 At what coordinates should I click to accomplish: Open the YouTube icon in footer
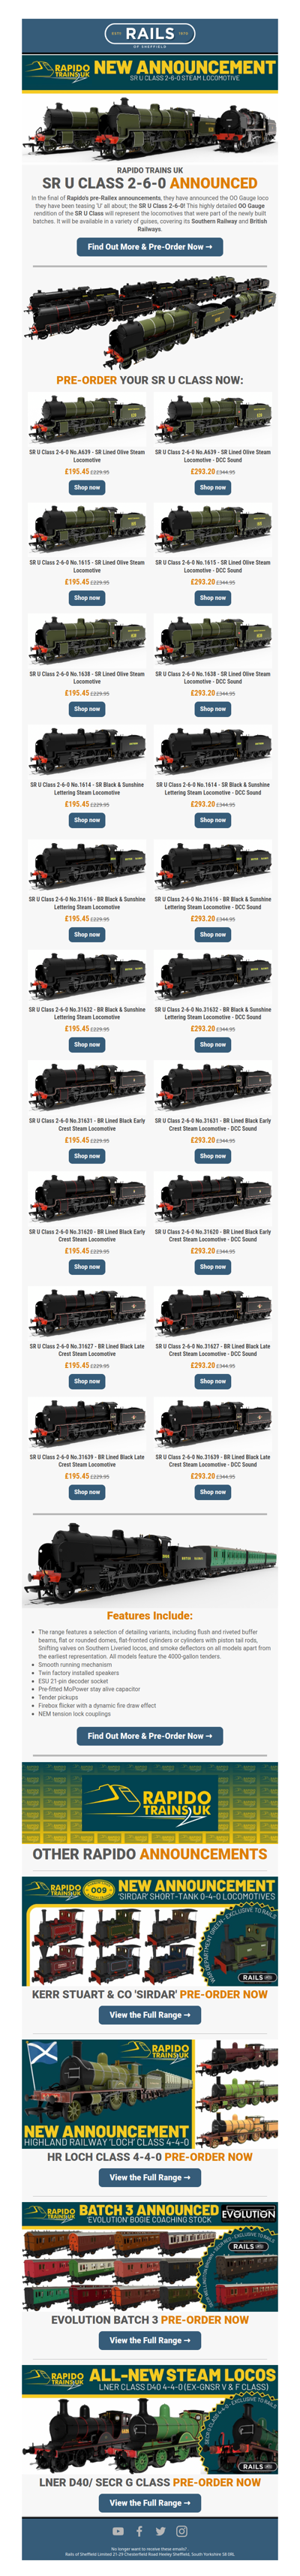pyautogui.click(x=118, y=2530)
